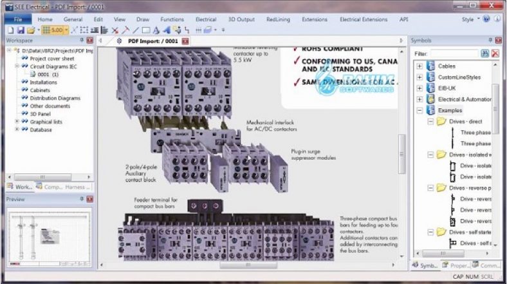Collapse the Drives - self starter folder

point(430,232)
